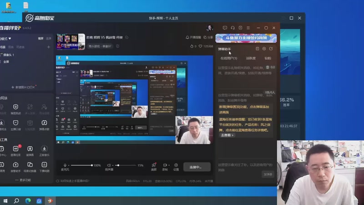Expand the speaker device dropdown arrow

click(x=112, y=165)
